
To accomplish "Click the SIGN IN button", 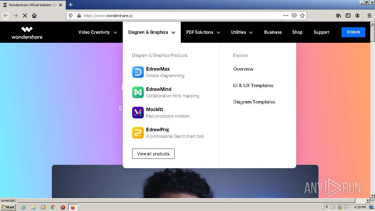I will point(353,32).
